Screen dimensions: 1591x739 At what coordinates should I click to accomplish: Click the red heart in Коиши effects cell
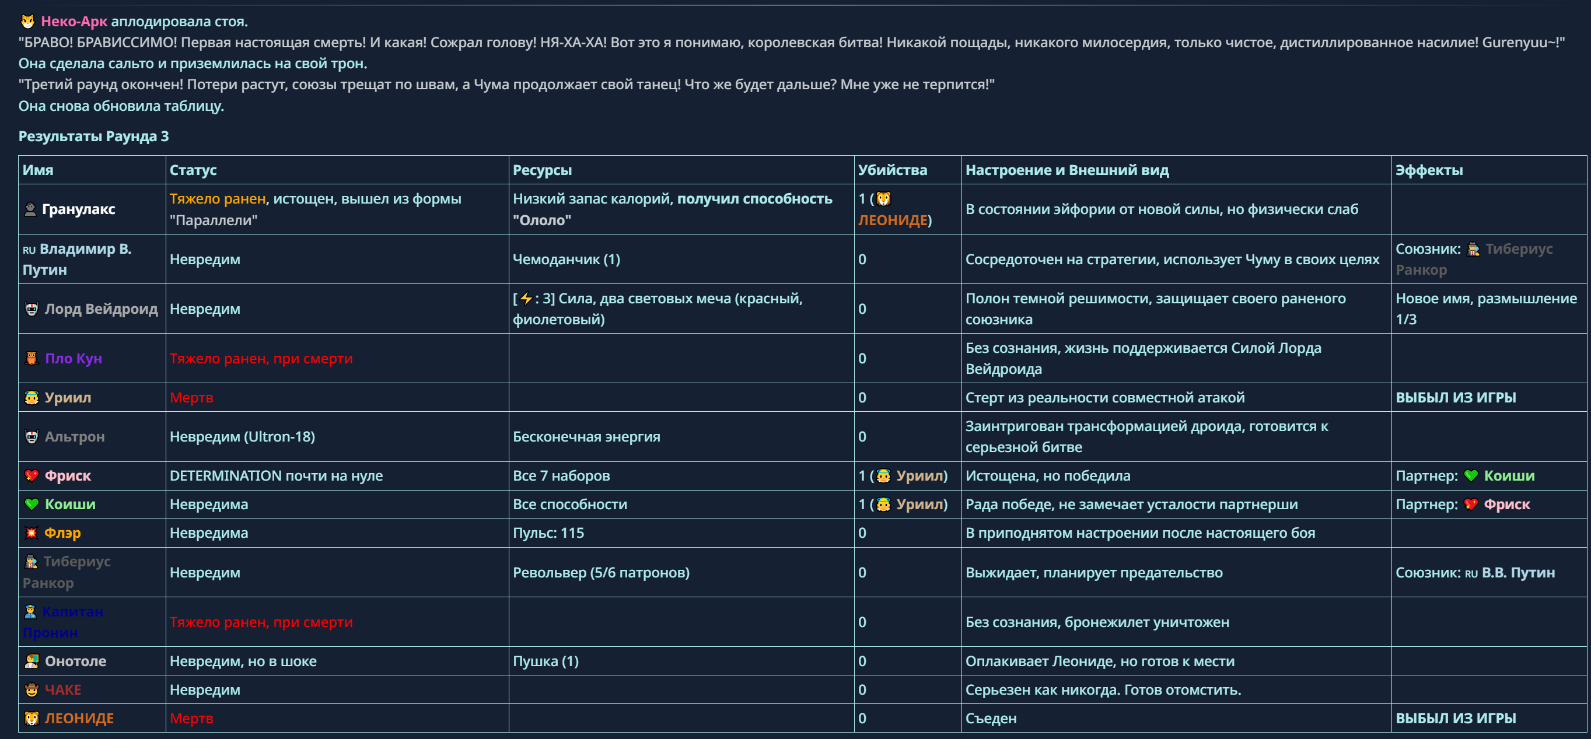pyautogui.click(x=1471, y=505)
